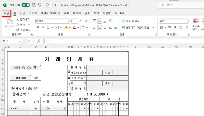Click the borders icon
Viewport: 204px width, 116px height.
(x=57, y=27)
